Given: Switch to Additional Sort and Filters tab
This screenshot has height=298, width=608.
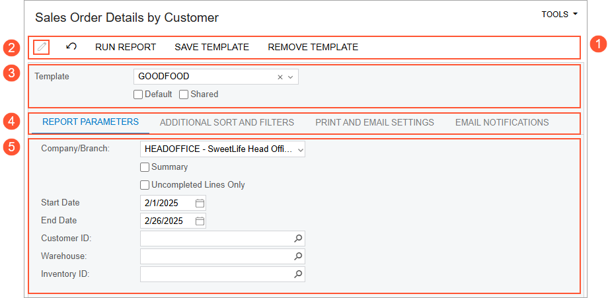Looking at the screenshot, I should 227,122.
